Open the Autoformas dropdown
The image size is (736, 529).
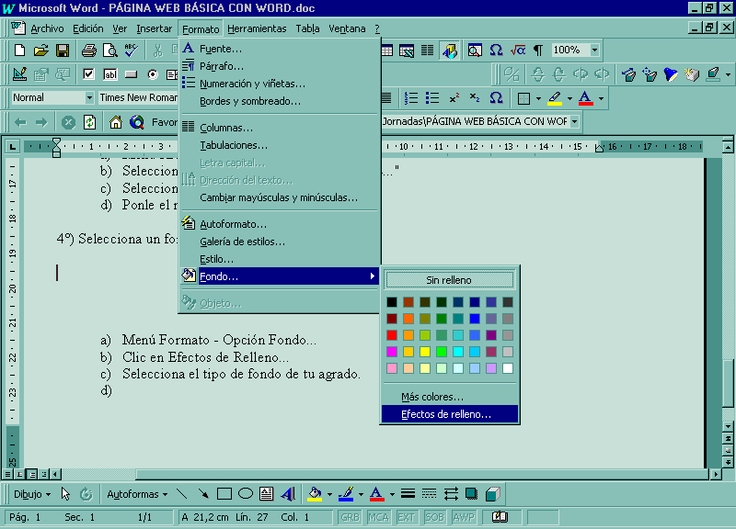pyautogui.click(x=135, y=493)
